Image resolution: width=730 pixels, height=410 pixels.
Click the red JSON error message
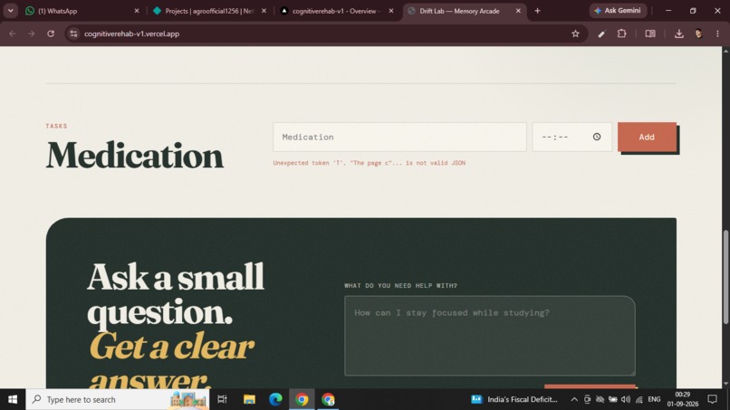click(x=370, y=163)
